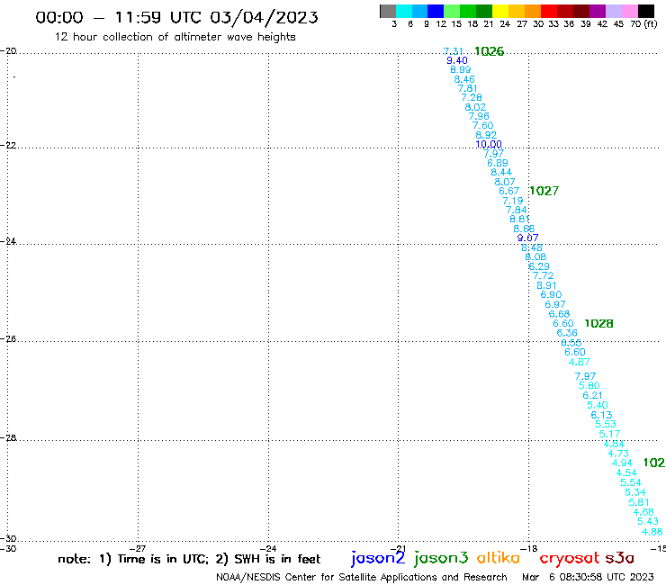Click the 7.81 measurement
The height and width of the screenshot is (585, 666).
coord(468,88)
